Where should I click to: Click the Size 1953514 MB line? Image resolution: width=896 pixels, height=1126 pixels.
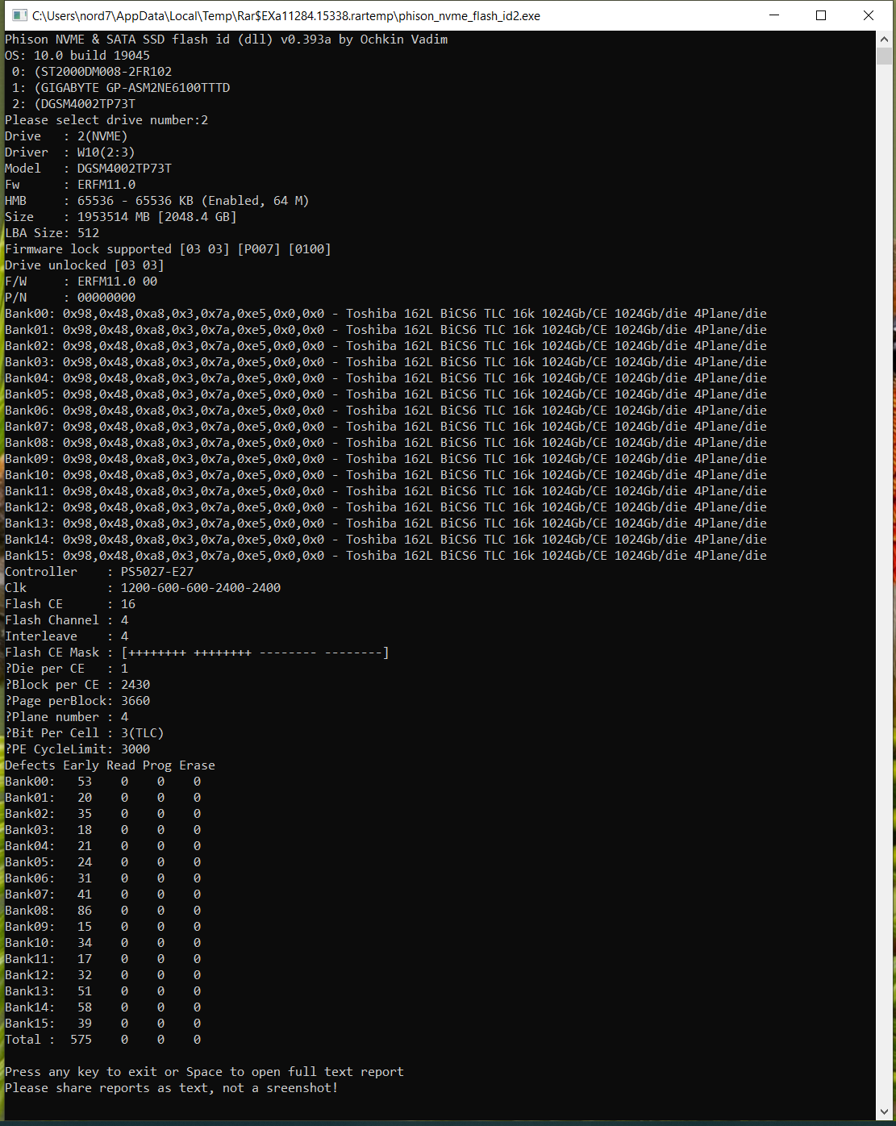click(121, 217)
